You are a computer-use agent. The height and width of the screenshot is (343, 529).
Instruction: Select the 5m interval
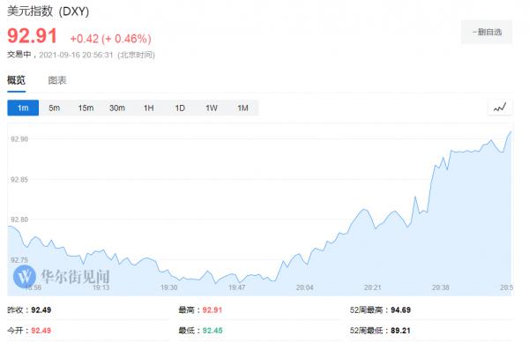(55, 108)
